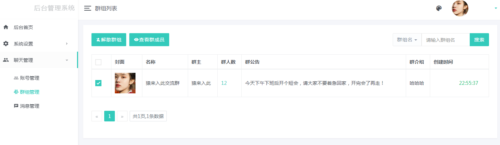The width and height of the screenshot is (500, 145).
Task: Click the 消息管理 message icon
Action: coord(16,106)
